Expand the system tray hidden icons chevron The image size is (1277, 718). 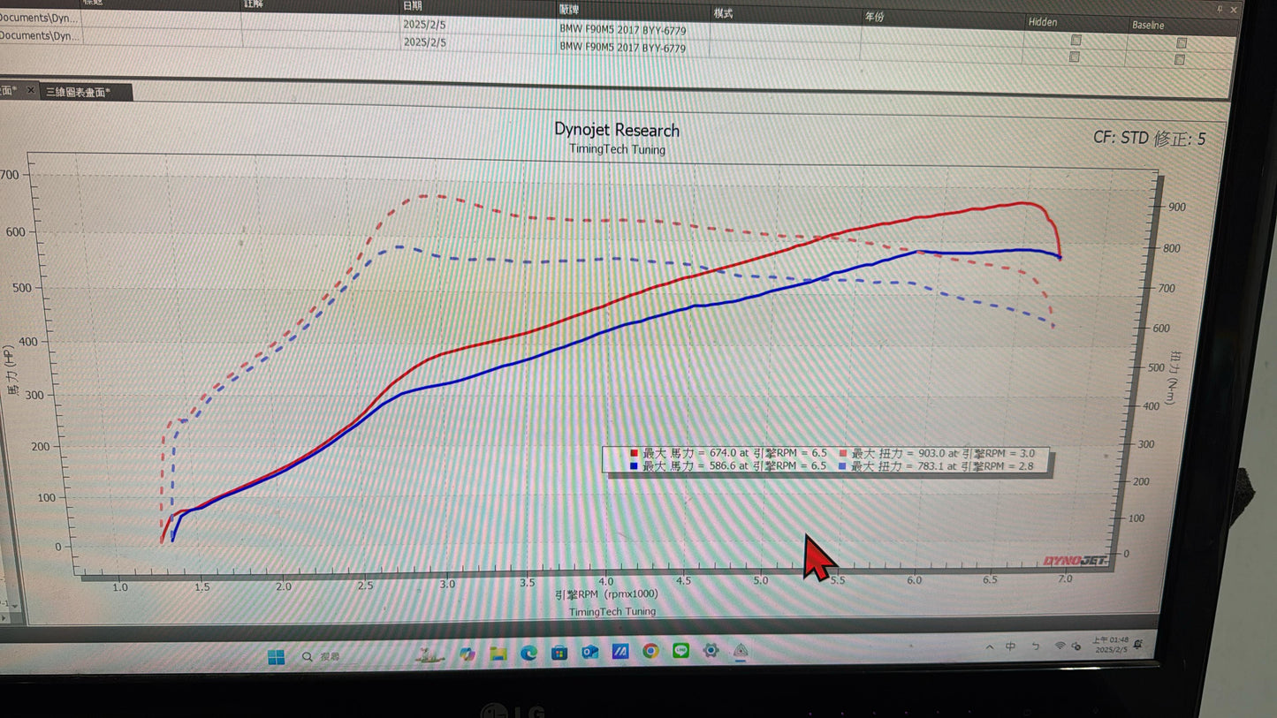point(989,647)
